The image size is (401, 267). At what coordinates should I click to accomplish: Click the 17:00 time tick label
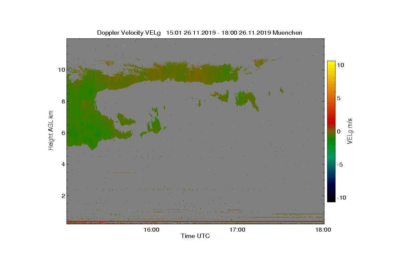[238, 230]
